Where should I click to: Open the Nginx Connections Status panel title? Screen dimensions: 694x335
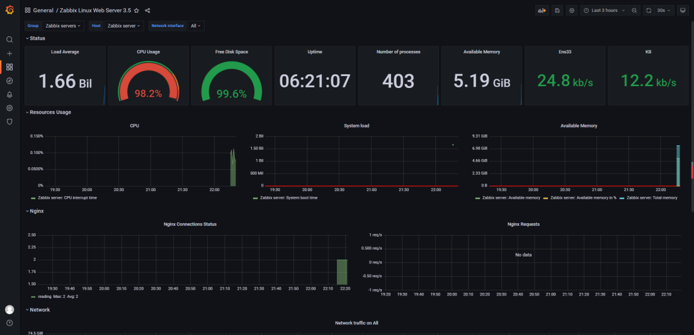pos(190,224)
